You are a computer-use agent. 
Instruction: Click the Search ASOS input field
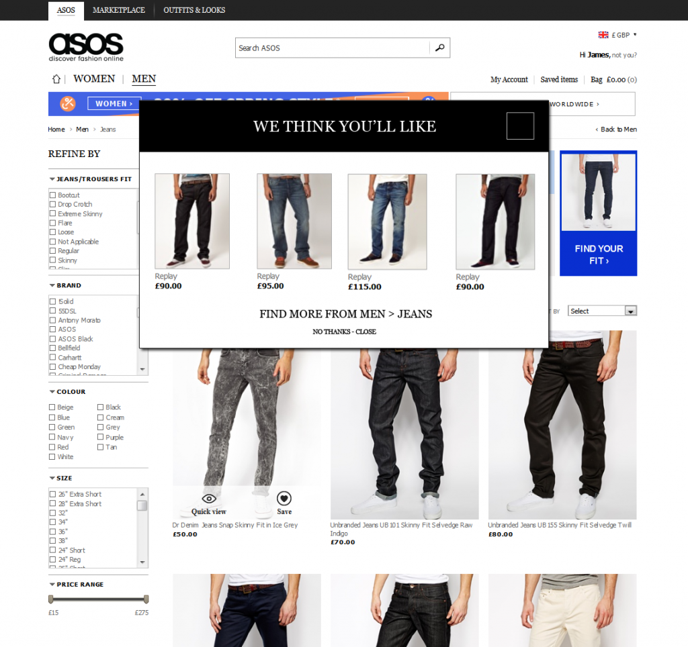coord(333,48)
